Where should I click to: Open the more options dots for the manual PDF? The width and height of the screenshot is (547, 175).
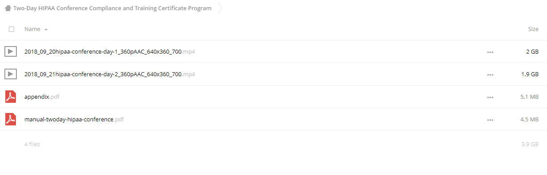(x=490, y=120)
